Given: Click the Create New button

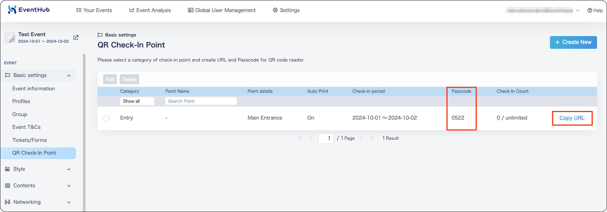Looking at the screenshot, I should point(573,42).
